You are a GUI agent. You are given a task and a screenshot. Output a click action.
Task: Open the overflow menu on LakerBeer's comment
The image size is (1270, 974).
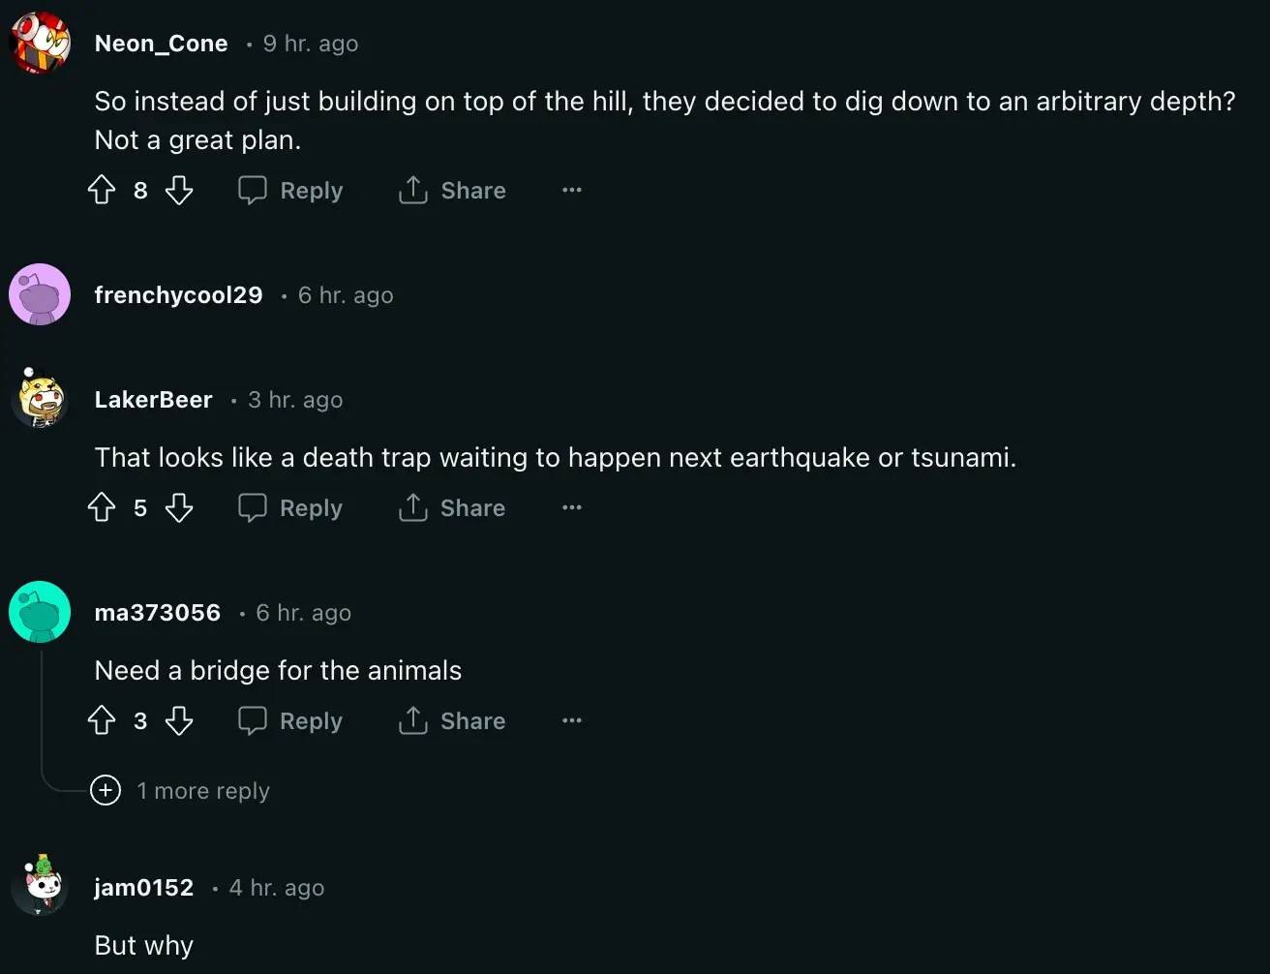coord(571,507)
